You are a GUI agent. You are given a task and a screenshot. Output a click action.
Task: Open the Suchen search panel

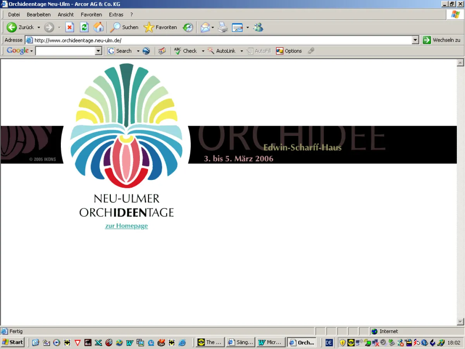pyautogui.click(x=125, y=27)
